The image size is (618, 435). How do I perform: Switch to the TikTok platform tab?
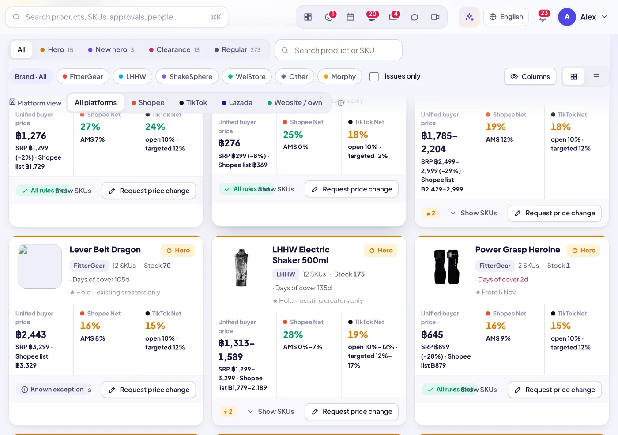coord(193,103)
